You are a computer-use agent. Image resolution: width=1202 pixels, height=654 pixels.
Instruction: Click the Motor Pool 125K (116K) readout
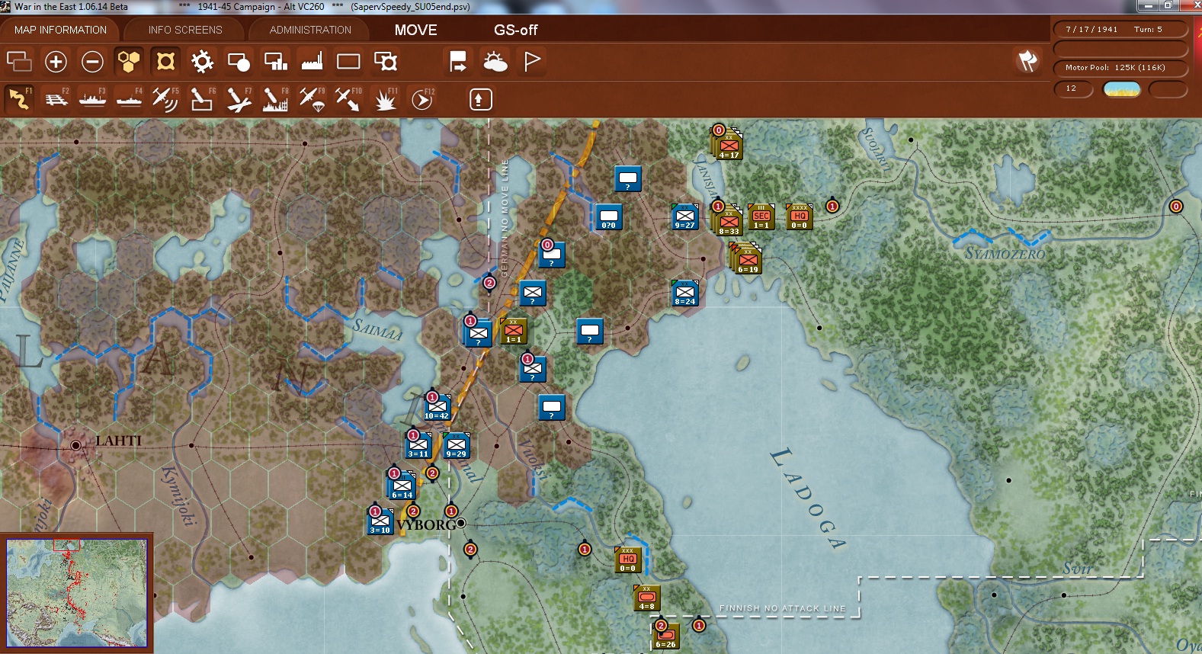pos(1120,68)
